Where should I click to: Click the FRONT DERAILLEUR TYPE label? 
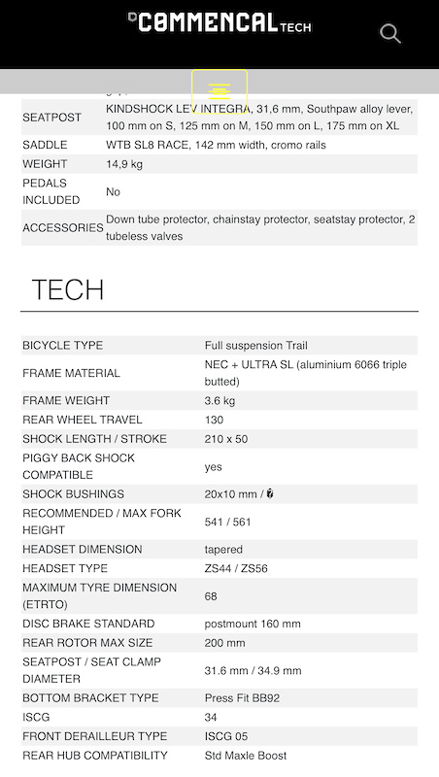(94, 736)
